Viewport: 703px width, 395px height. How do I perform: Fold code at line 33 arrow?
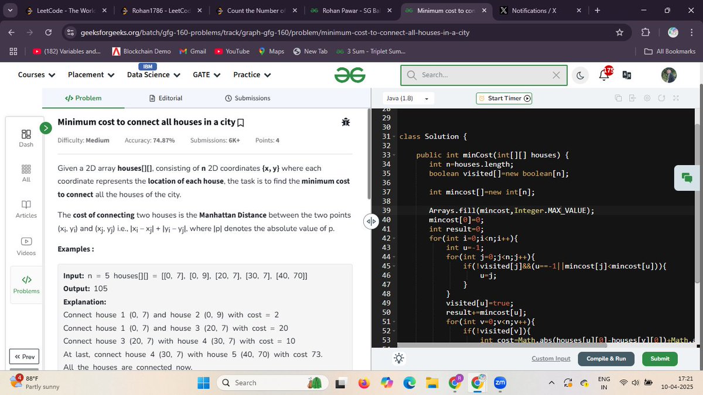394,156
